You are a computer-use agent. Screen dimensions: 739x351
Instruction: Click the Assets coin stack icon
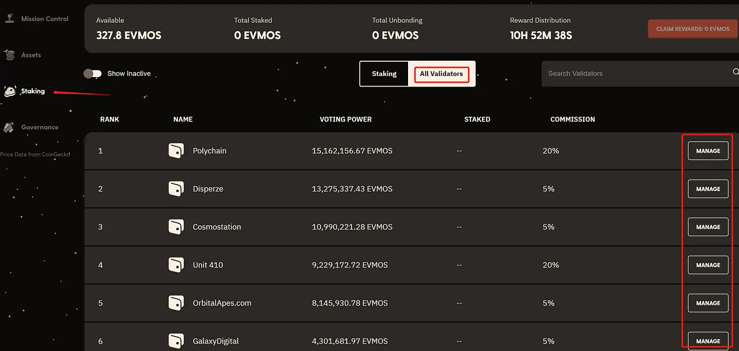tap(10, 54)
